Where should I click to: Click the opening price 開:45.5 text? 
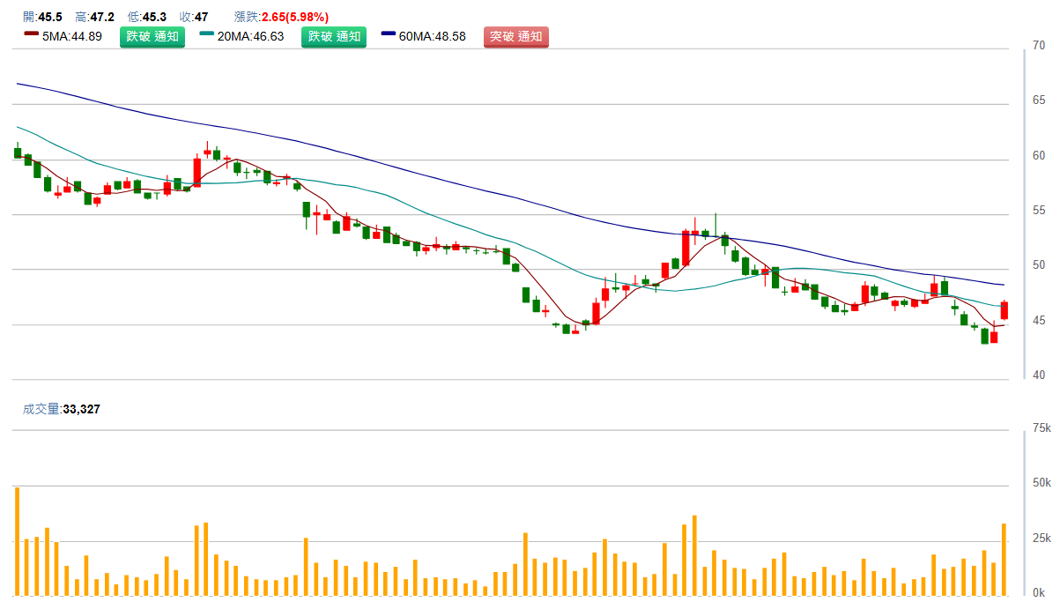click(x=42, y=17)
